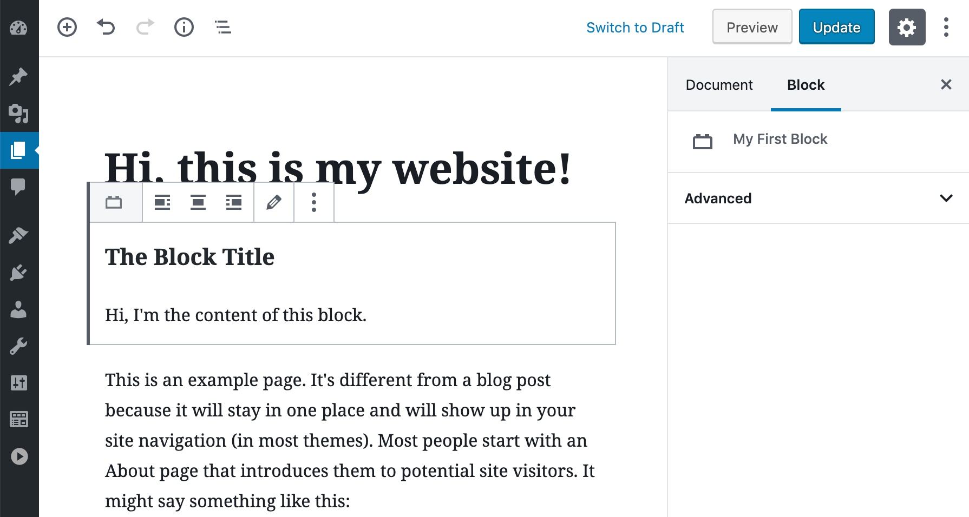Switch to the Document tab
This screenshot has width=969, height=517.
point(719,85)
